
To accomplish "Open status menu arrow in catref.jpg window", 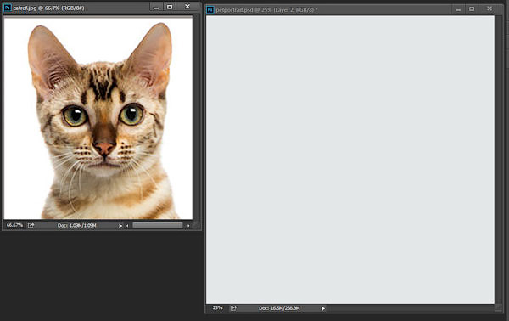I will click(120, 226).
